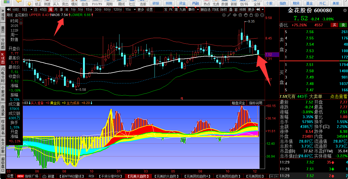Image resolution: width=348 pixels, height=179 pixels.
Task: Click the 暗盘资金 button
Action: (x=238, y=103)
